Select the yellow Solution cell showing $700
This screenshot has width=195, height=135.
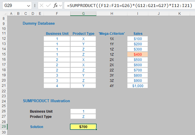click(83, 127)
